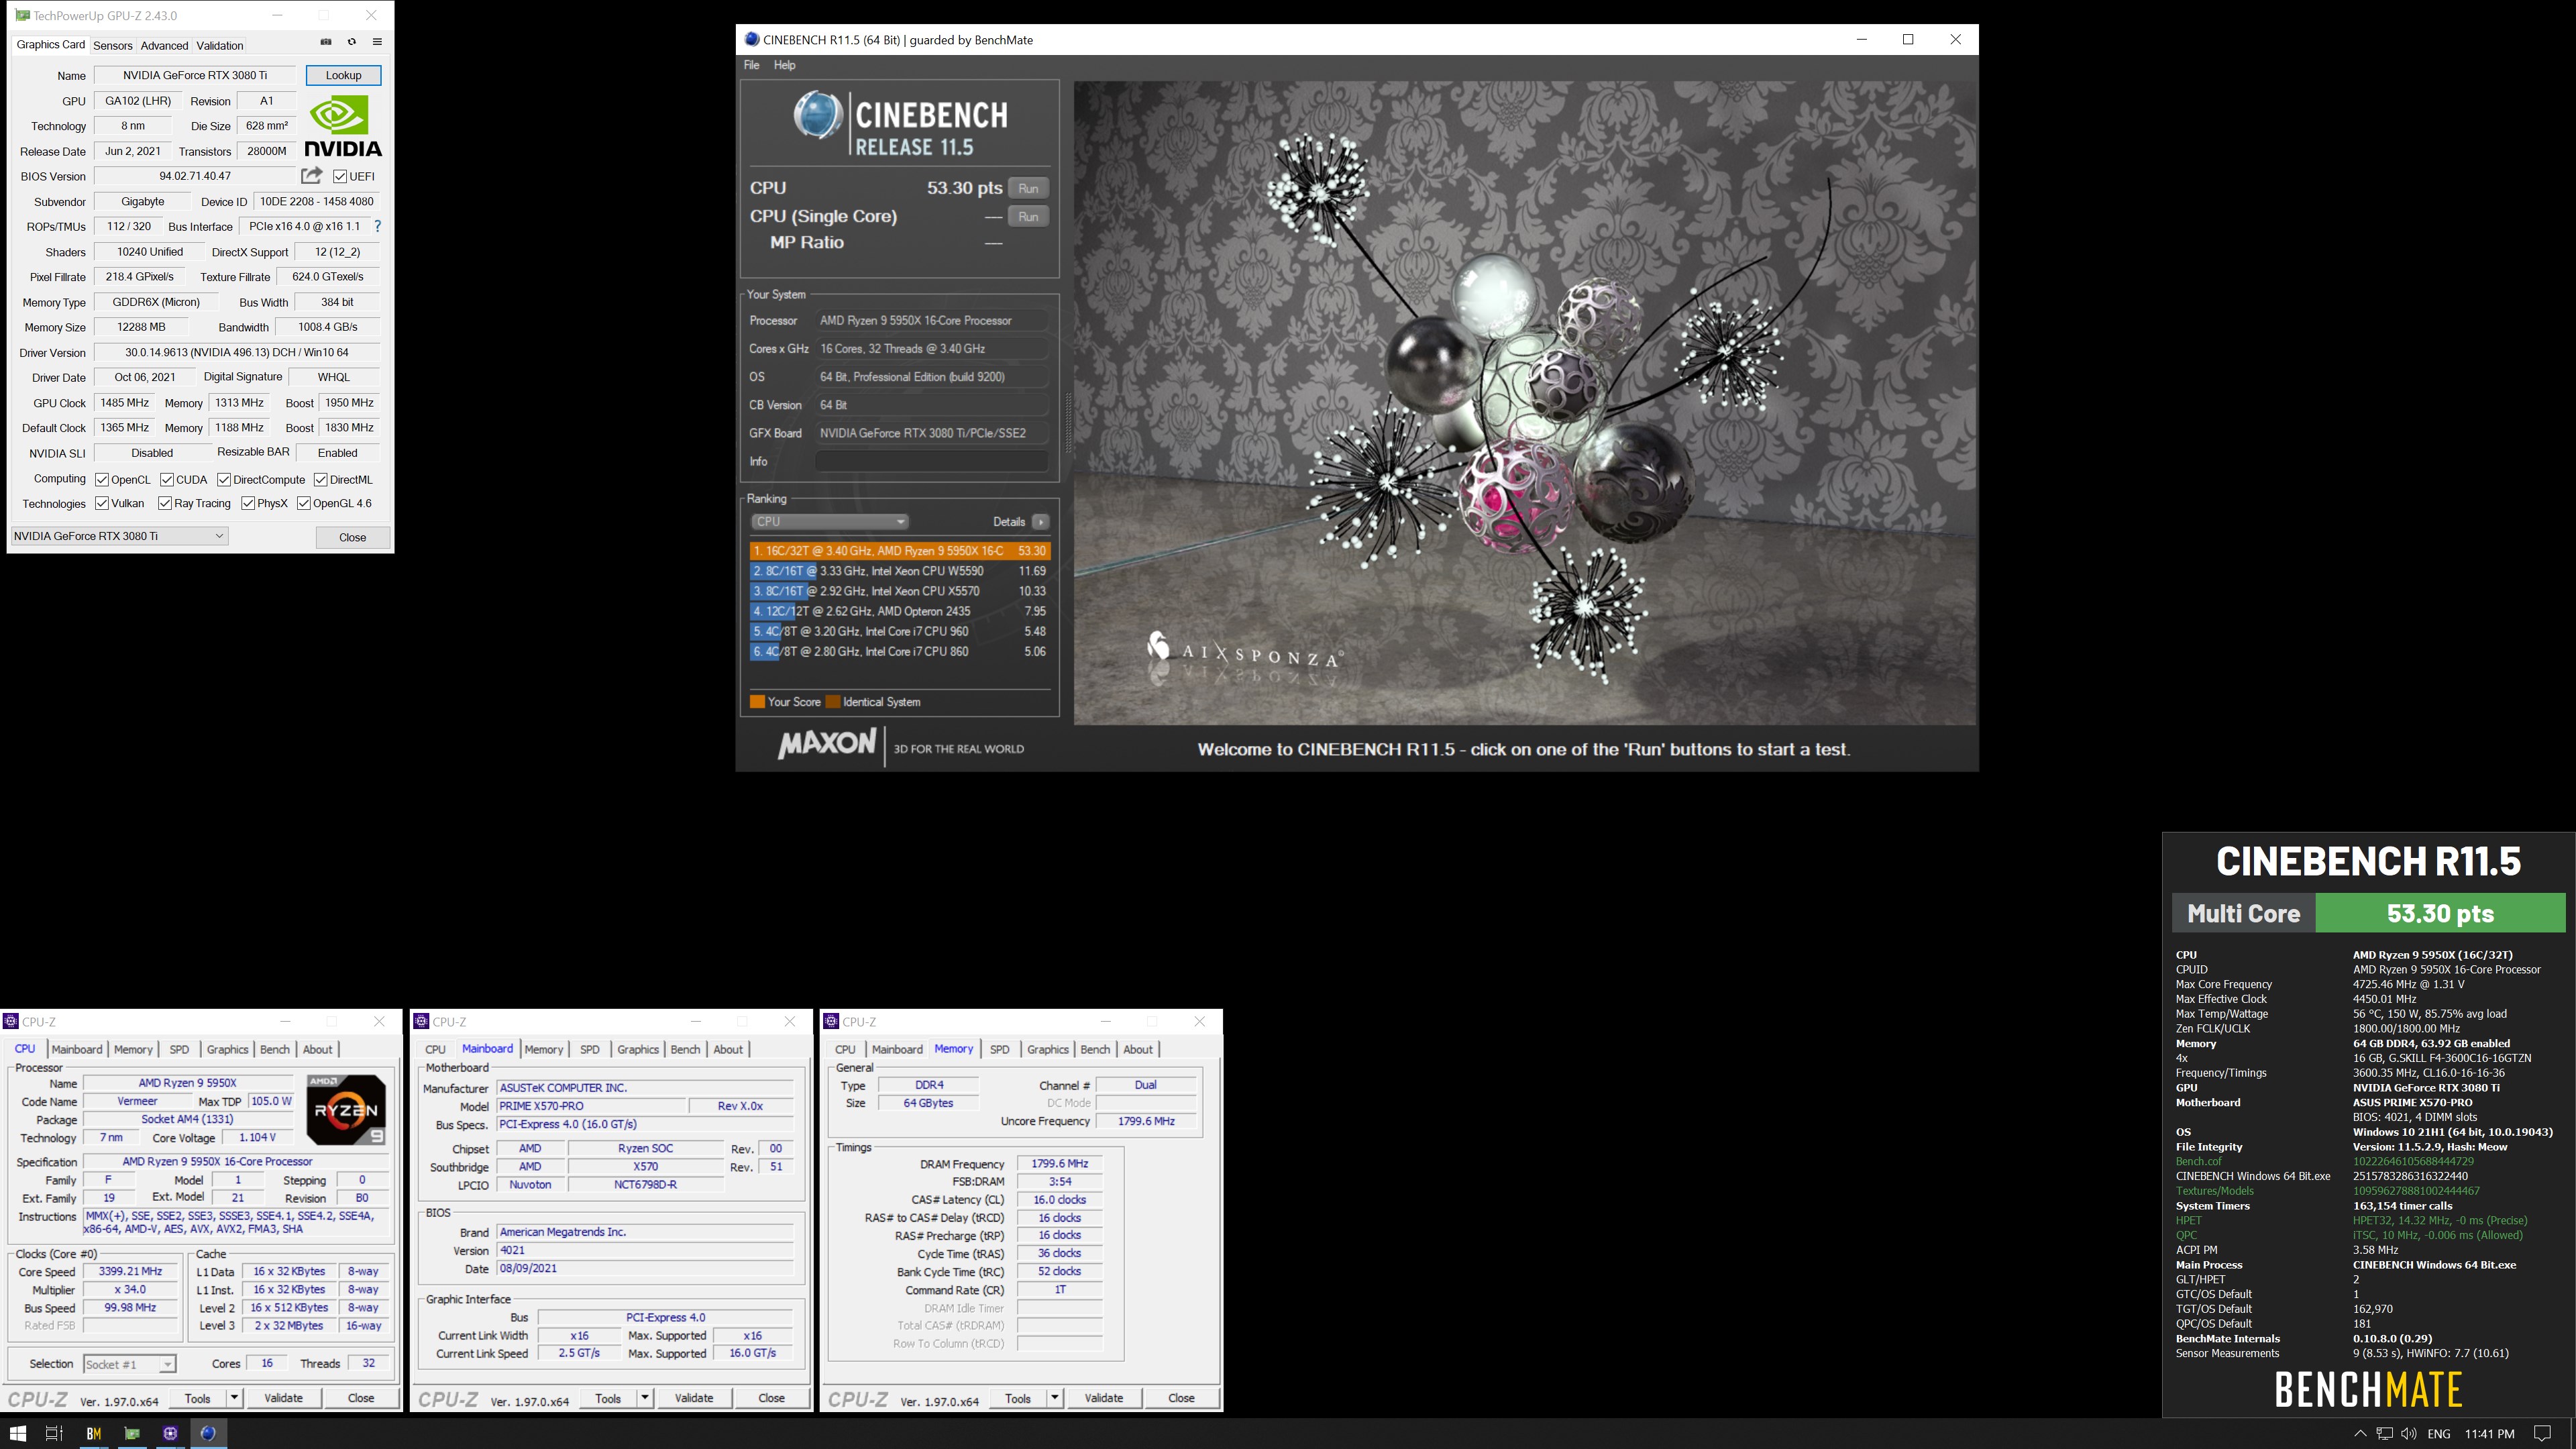Open the Socket #1 selection dropdown in CPU-Z
Image resolution: width=2576 pixels, height=1449 pixels.
[129, 1364]
